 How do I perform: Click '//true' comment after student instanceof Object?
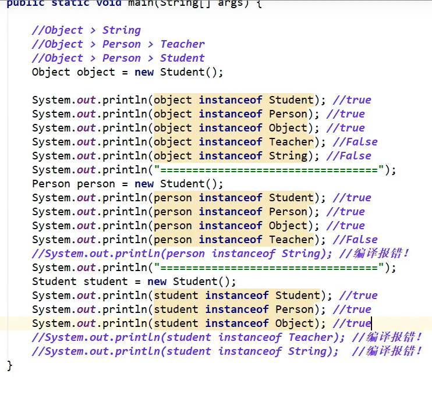coord(352,323)
